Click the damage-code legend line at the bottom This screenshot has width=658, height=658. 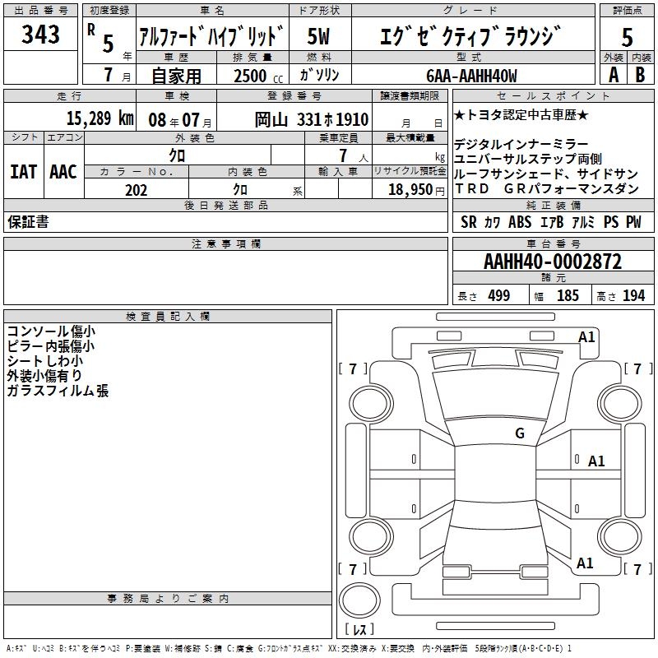[x=289, y=649]
